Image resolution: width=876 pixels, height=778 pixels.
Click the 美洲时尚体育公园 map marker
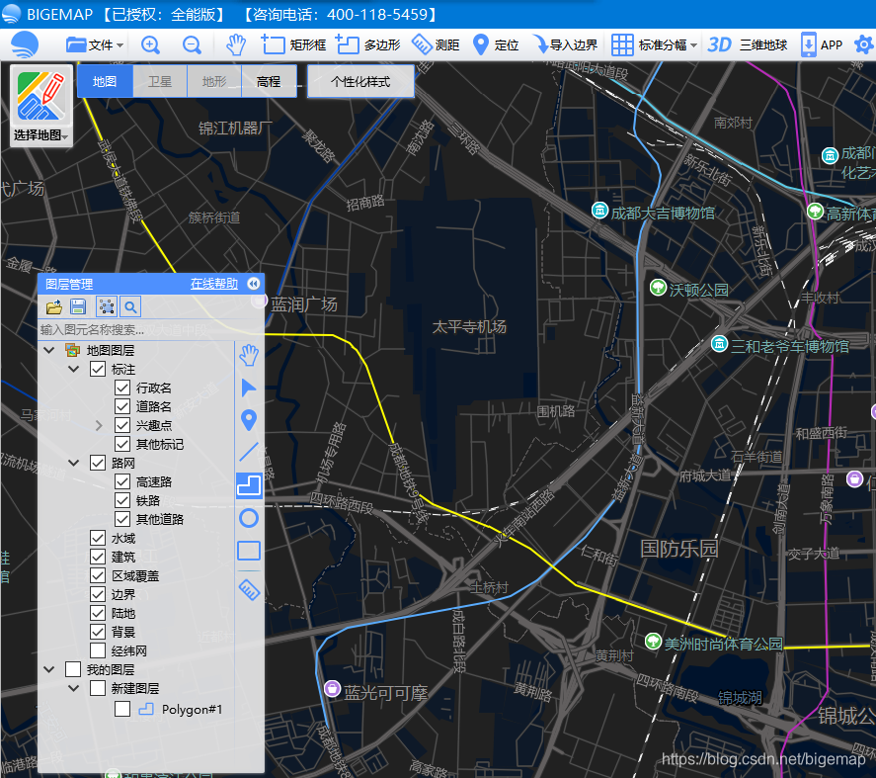pyautogui.click(x=653, y=641)
